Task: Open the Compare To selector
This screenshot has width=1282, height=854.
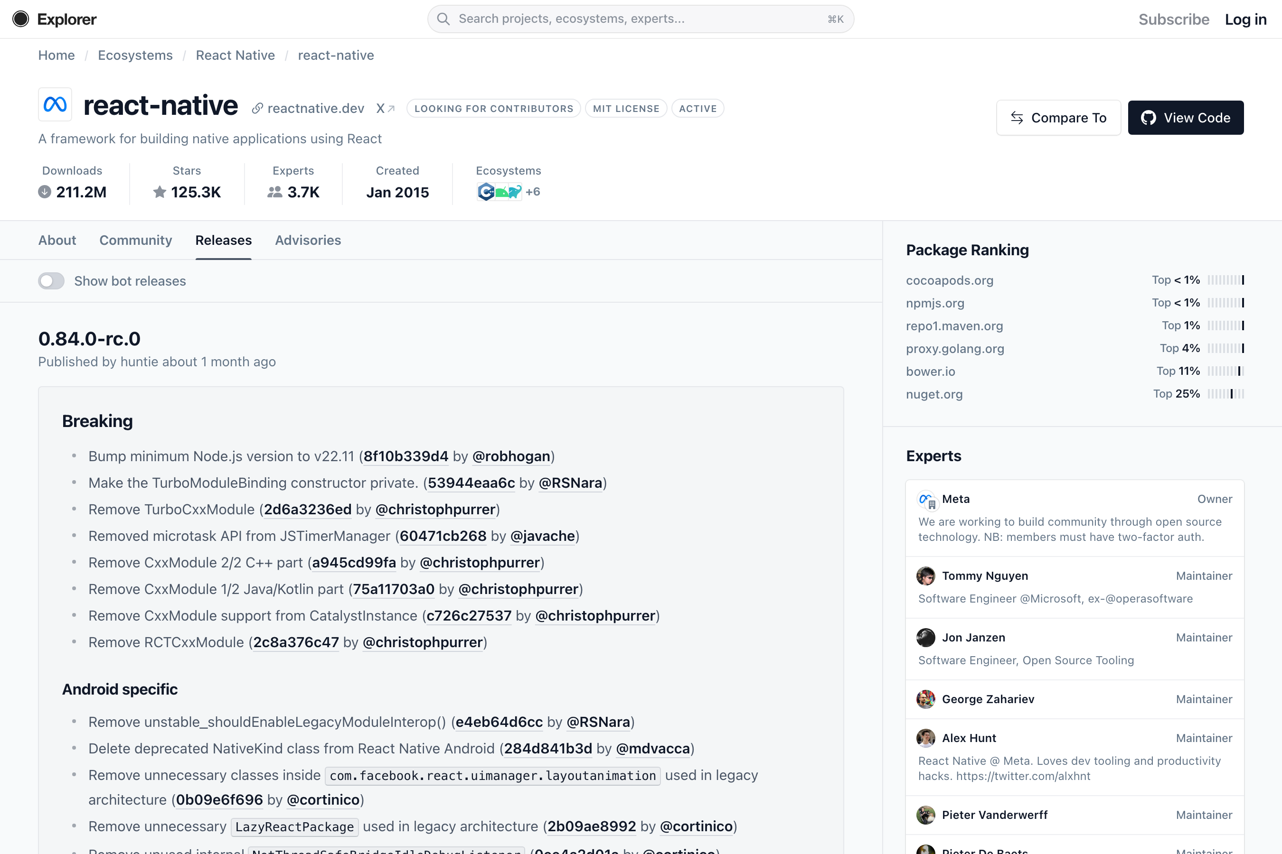Action: [x=1058, y=118]
